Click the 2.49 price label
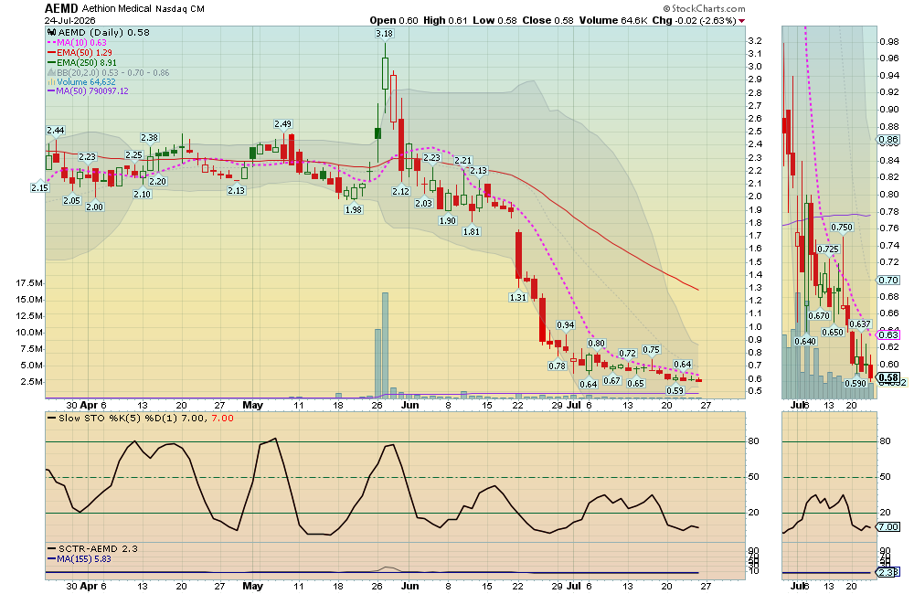 coord(282,123)
